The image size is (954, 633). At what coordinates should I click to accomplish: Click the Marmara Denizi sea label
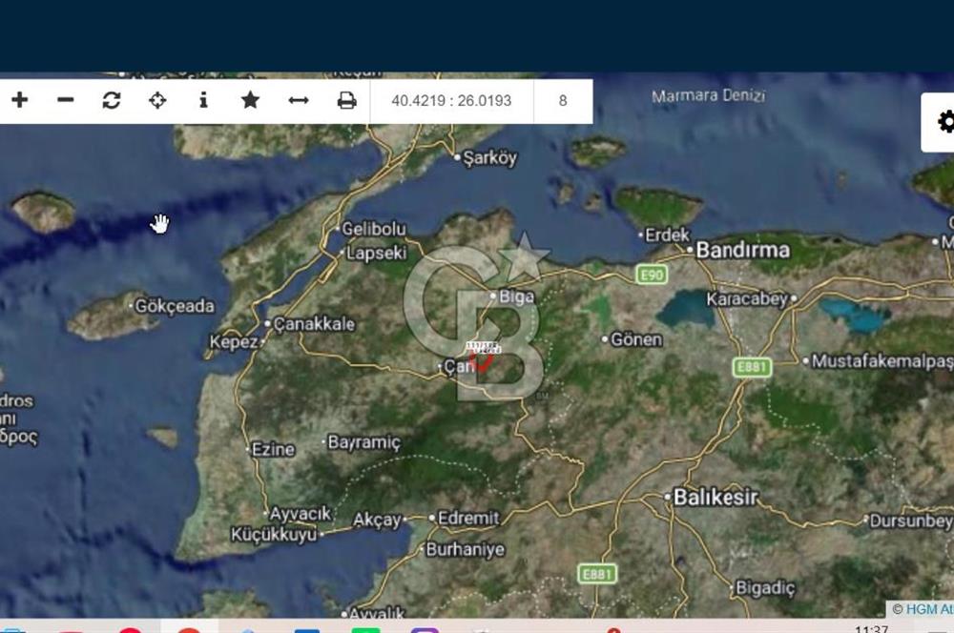(708, 96)
